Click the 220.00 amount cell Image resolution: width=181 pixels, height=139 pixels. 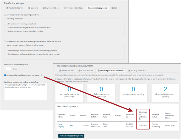(86, 125)
